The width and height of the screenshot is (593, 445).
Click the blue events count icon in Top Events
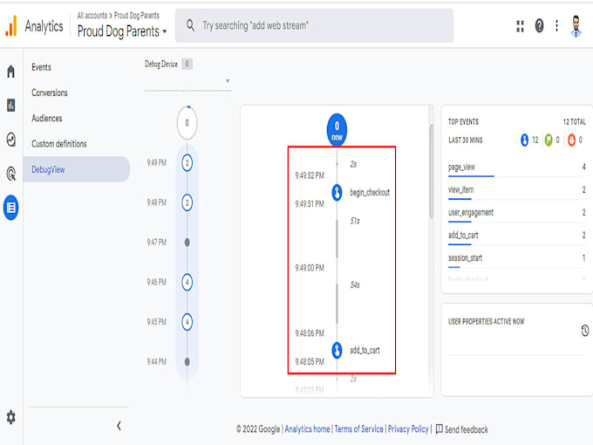[524, 140]
